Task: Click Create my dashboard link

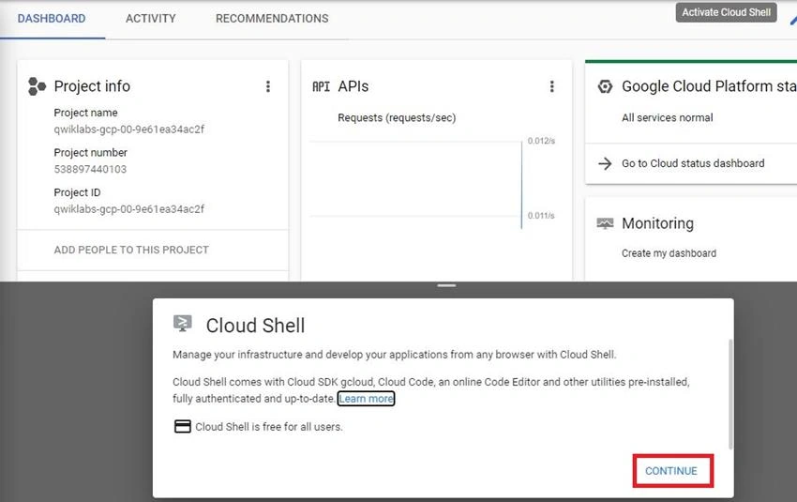Action: (669, 253)
